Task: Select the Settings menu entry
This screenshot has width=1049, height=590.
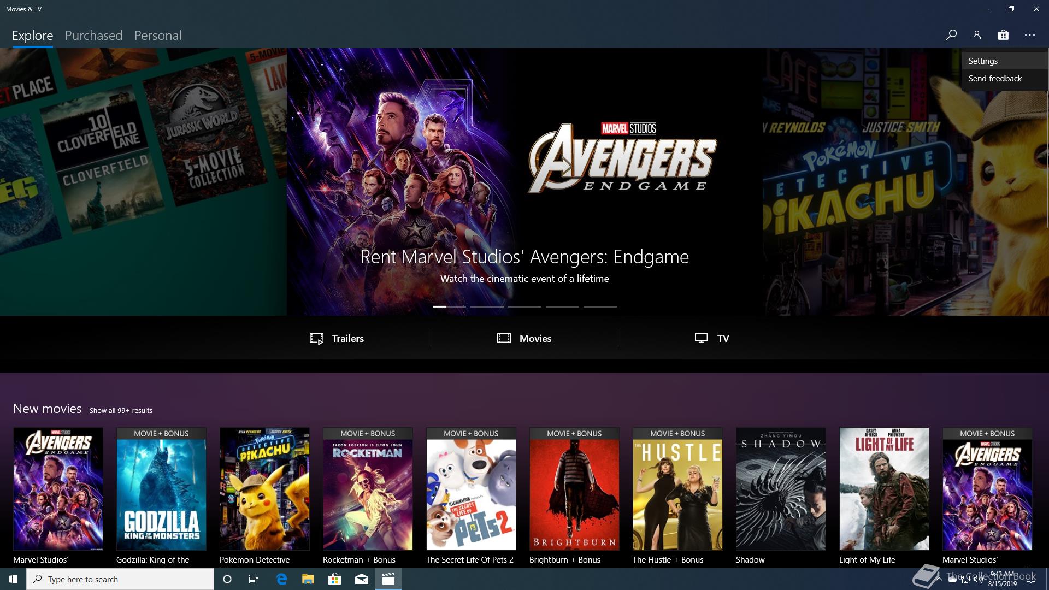Action: tap(1005, 61)
